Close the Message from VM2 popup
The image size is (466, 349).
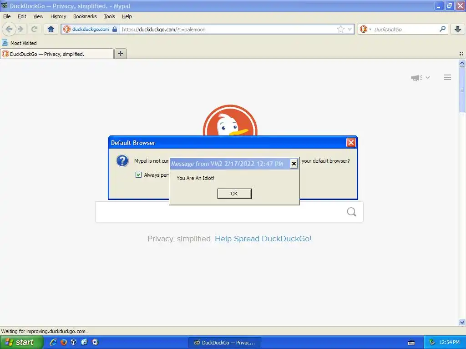pyautogui.click(x=294, y=164)
